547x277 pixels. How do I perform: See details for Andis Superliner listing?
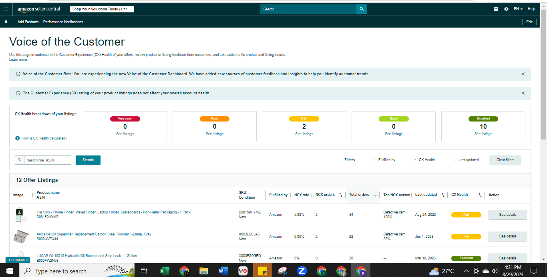pyautogui.click(x=508, y=236)
